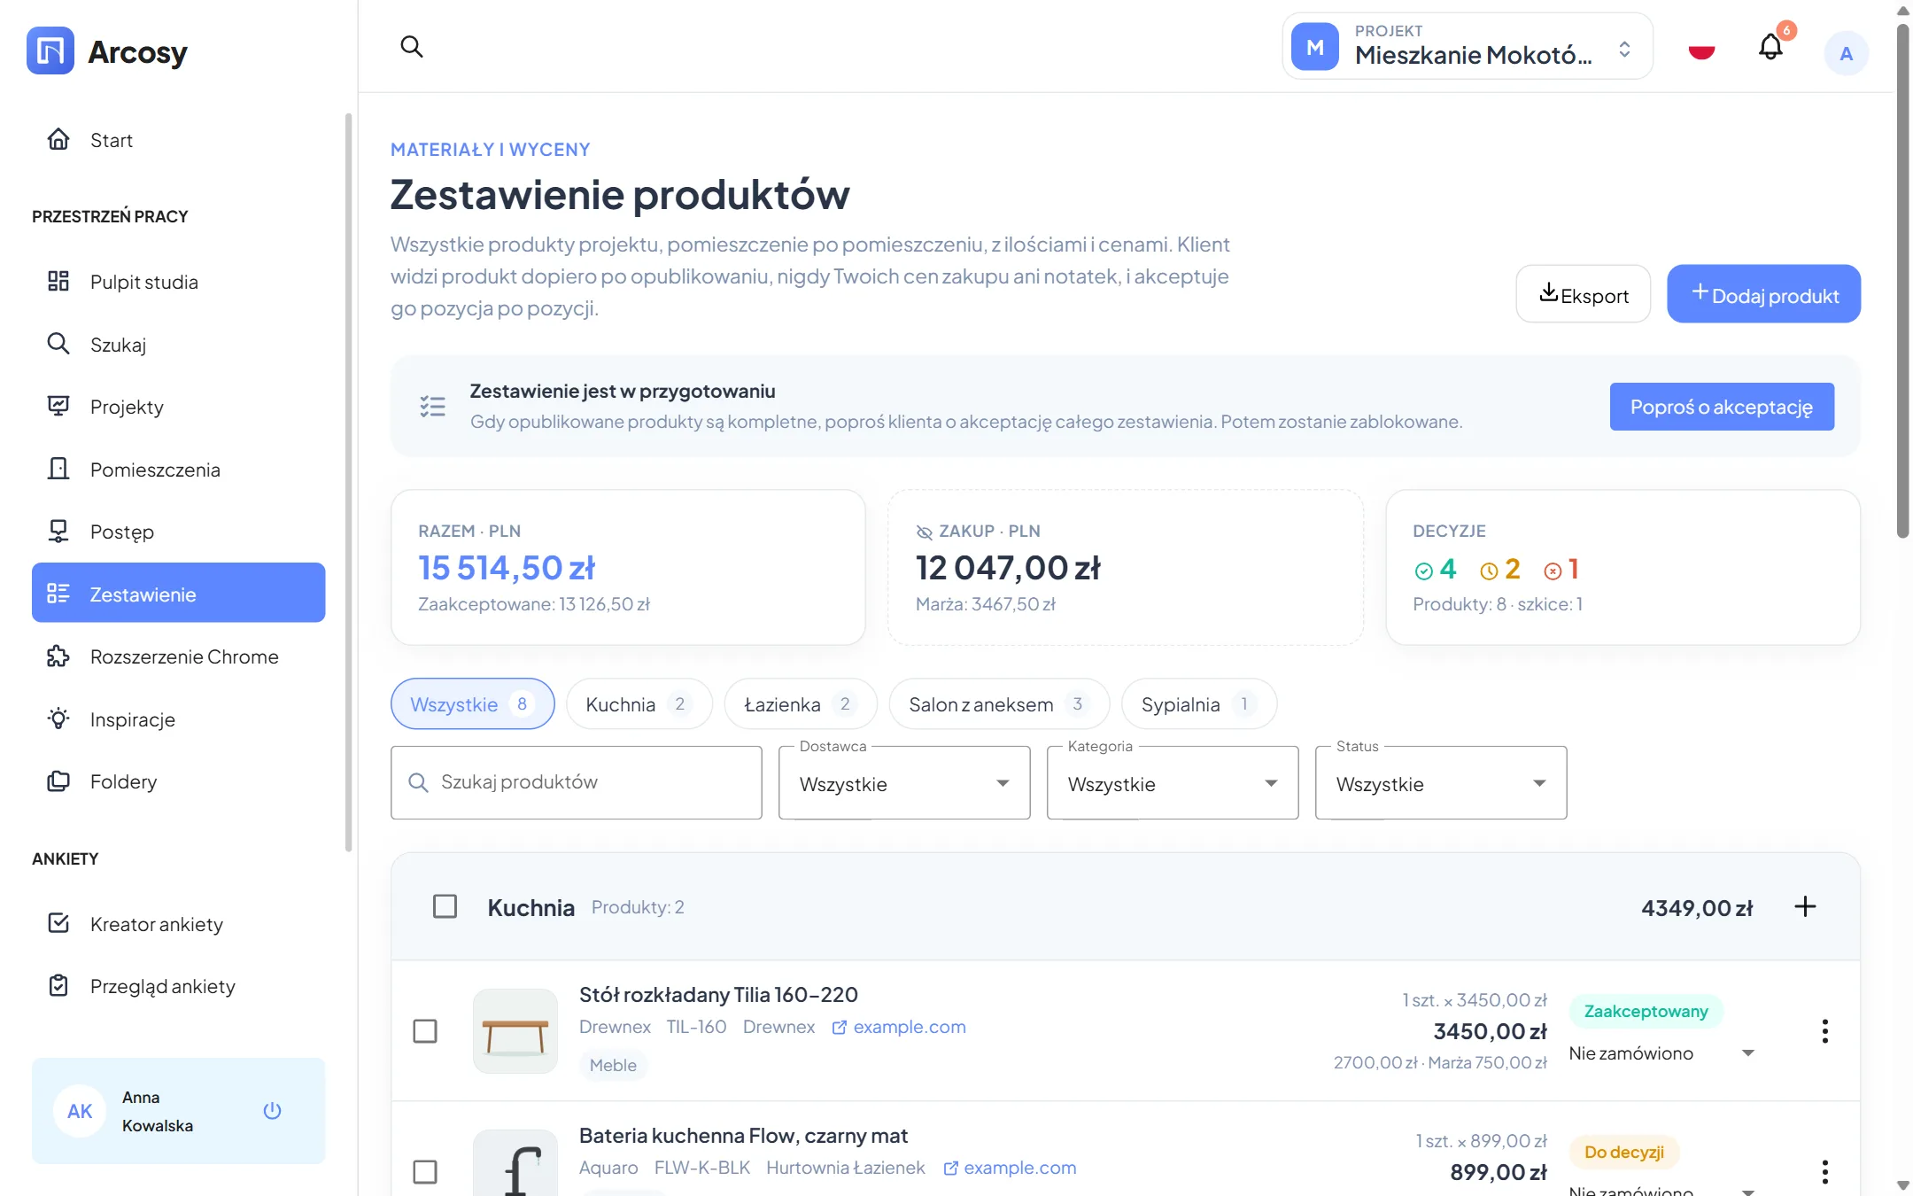Open Przegląd ankiety
The height and width of the screenshot is (1196, 1913).
point(178,986)
